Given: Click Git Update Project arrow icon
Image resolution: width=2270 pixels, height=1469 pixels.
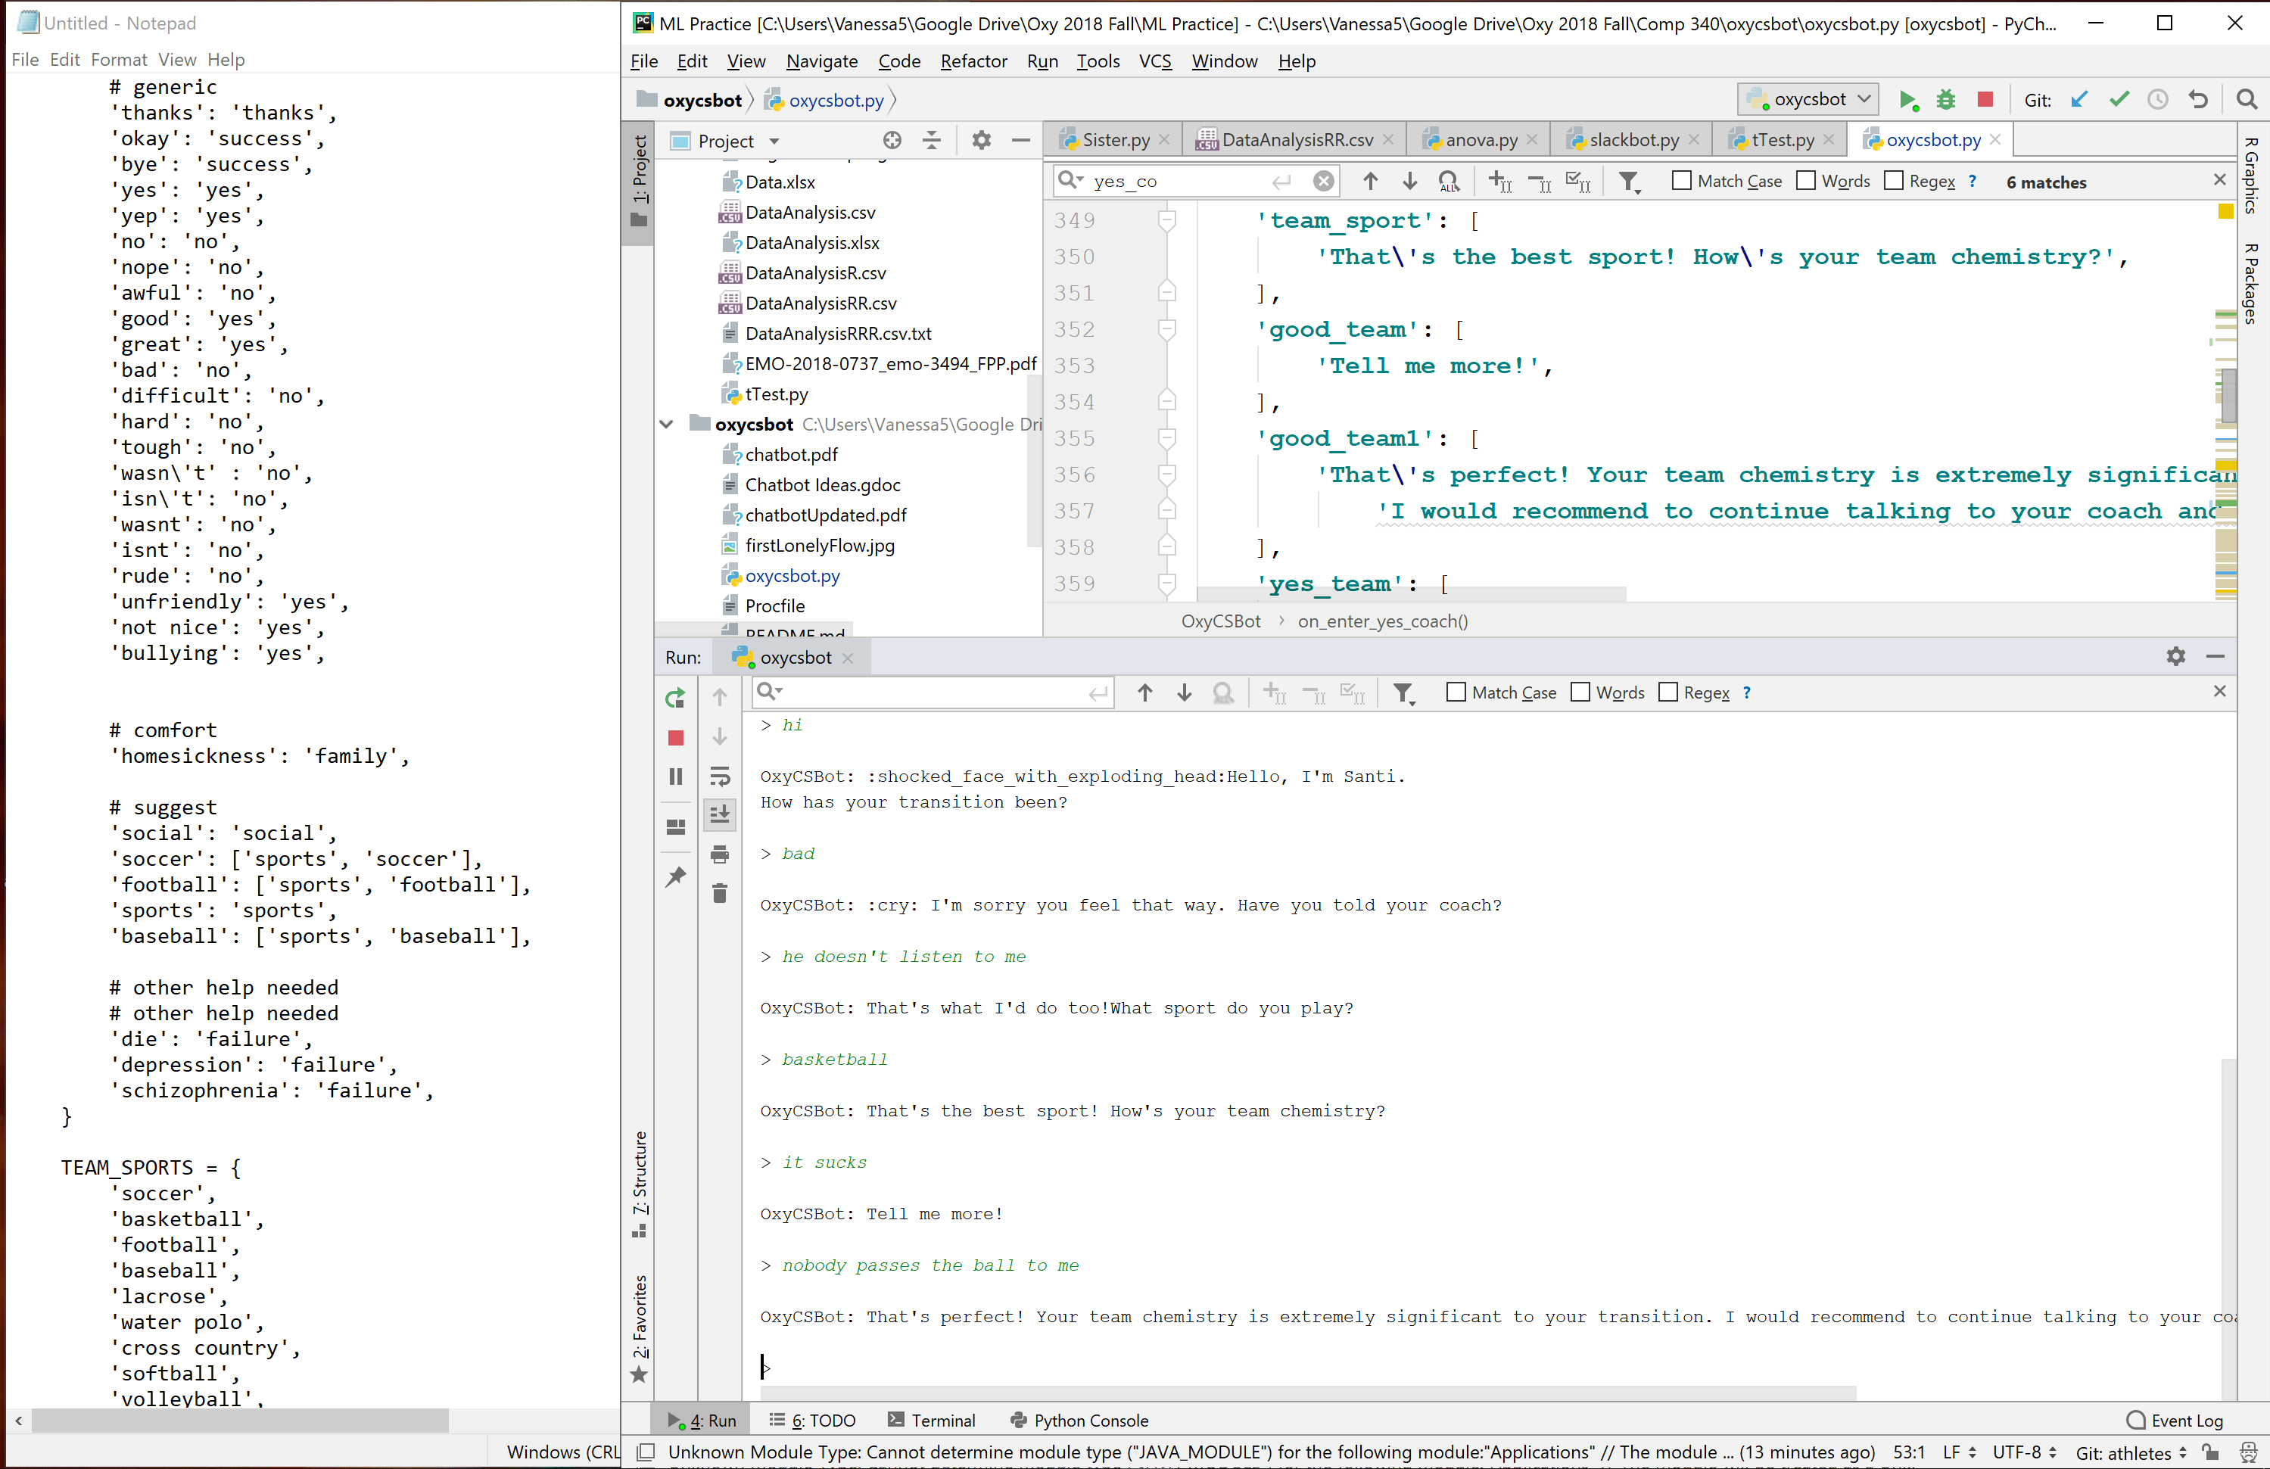Looking at the screenshot, I should coord(2079,100).
